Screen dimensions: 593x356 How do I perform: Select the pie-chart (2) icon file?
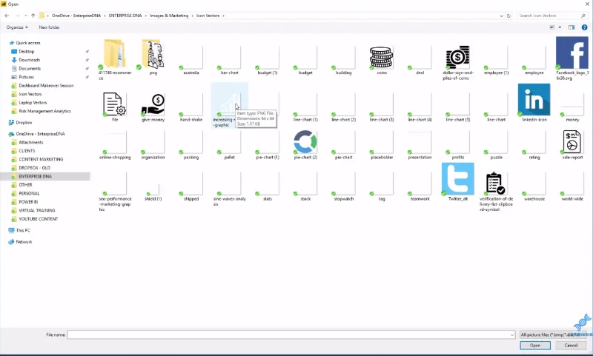(x=305, y=142)
